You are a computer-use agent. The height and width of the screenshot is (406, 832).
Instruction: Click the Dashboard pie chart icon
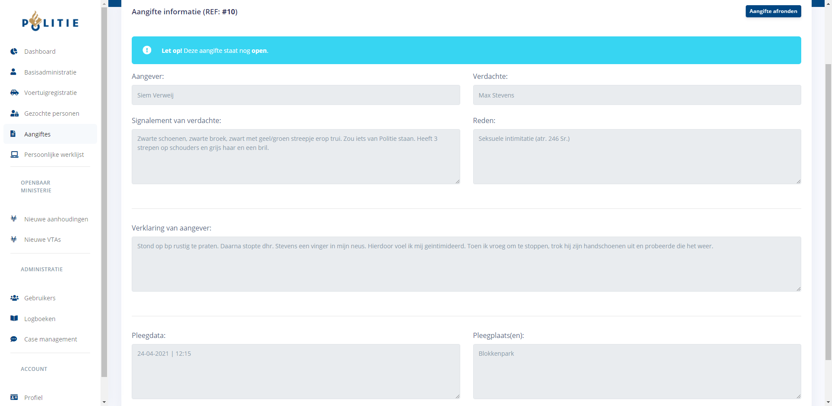pyautogui.click(x=14, y=52)
